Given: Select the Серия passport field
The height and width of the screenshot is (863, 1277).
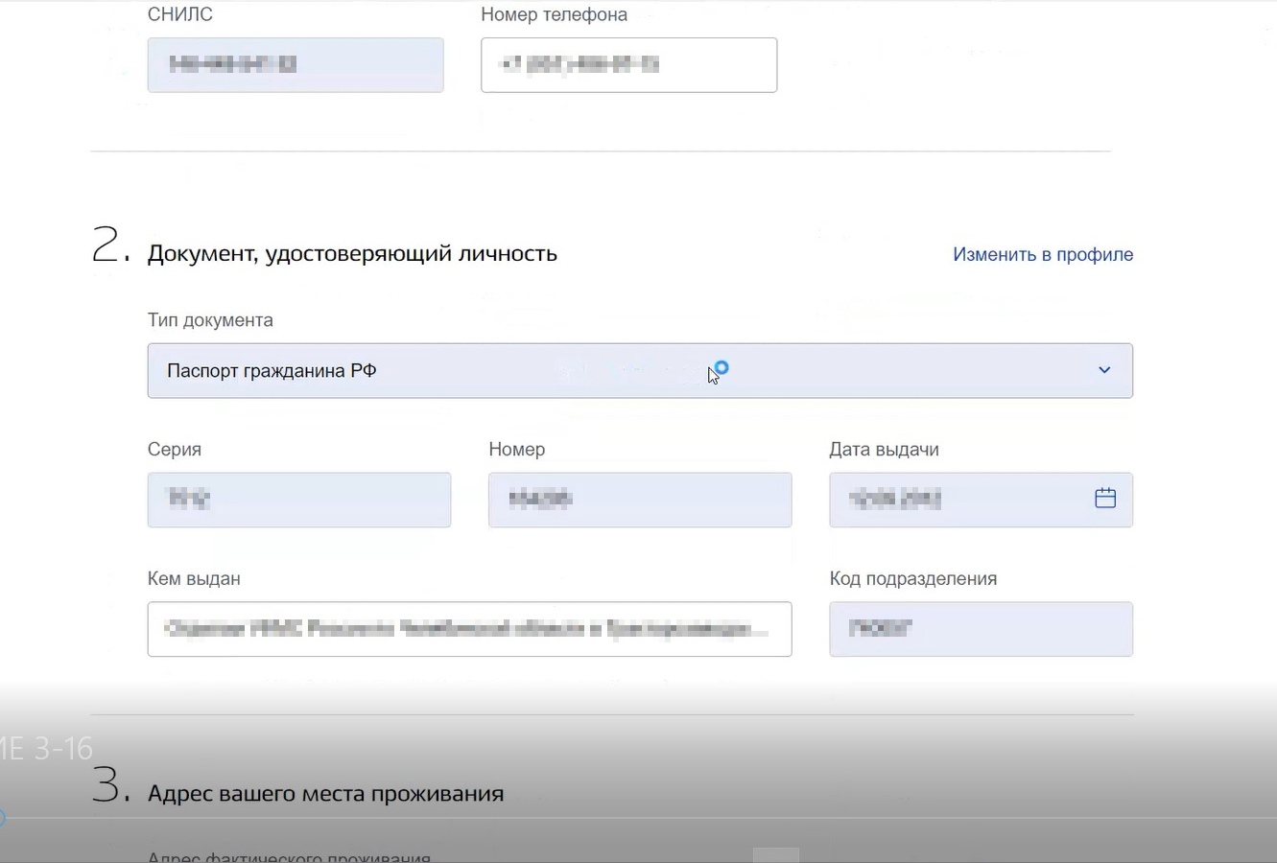Looking at the screenshot, I should click(x=299, y=500).
